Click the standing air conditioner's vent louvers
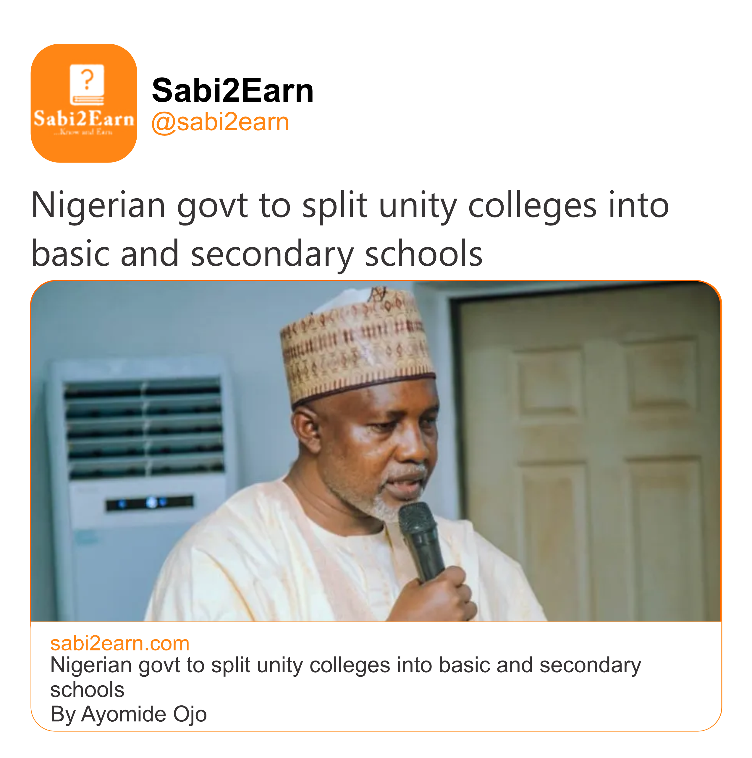752x758 pixels. point(144,428)
